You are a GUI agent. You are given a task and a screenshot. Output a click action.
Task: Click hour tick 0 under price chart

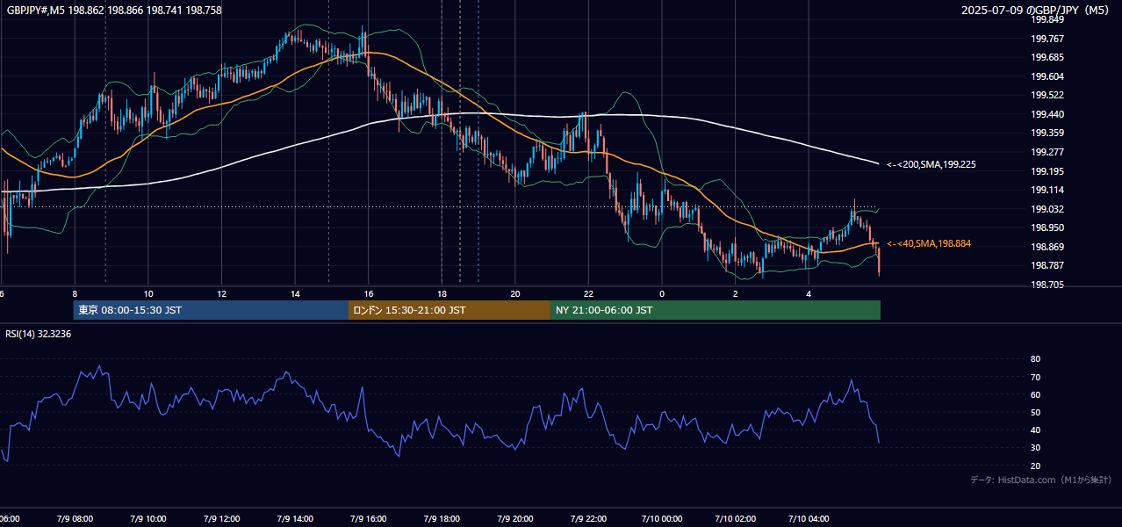[662, 293]
